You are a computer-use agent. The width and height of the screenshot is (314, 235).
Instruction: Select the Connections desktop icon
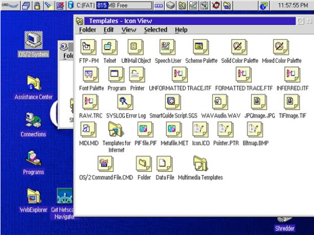pos(33,120)
